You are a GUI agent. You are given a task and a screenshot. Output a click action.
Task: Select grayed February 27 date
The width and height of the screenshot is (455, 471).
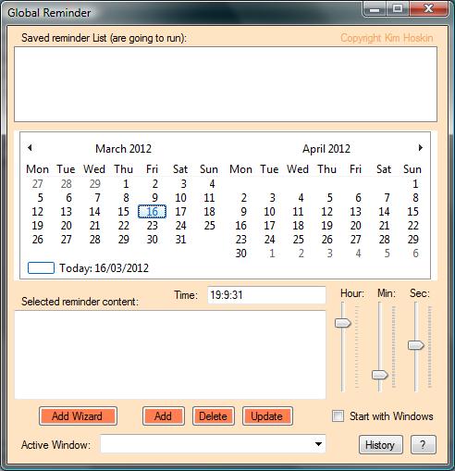tap(38, 184)
